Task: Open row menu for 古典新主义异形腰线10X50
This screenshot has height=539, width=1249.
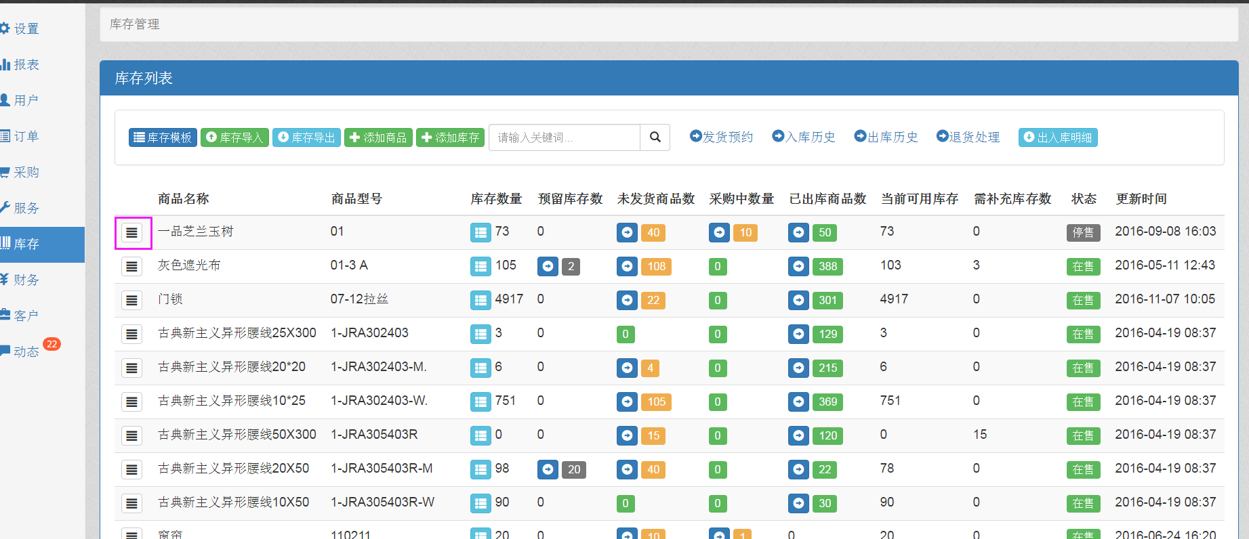Action: [x=131, y=504]
